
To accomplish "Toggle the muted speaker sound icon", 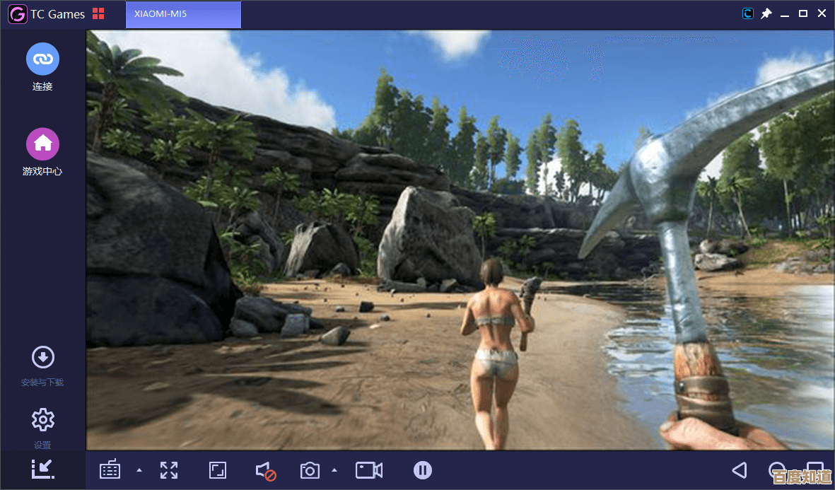I will click(265, 471).
